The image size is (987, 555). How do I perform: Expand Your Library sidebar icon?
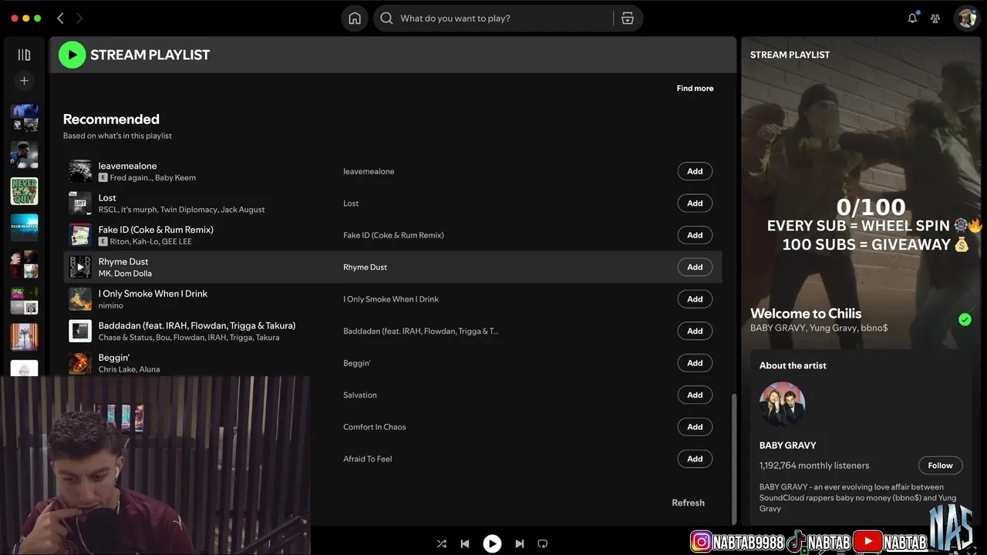click(24, 55)
